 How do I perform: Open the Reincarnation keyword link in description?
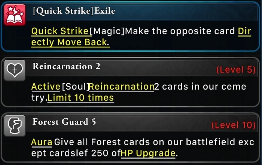point(121,87)
